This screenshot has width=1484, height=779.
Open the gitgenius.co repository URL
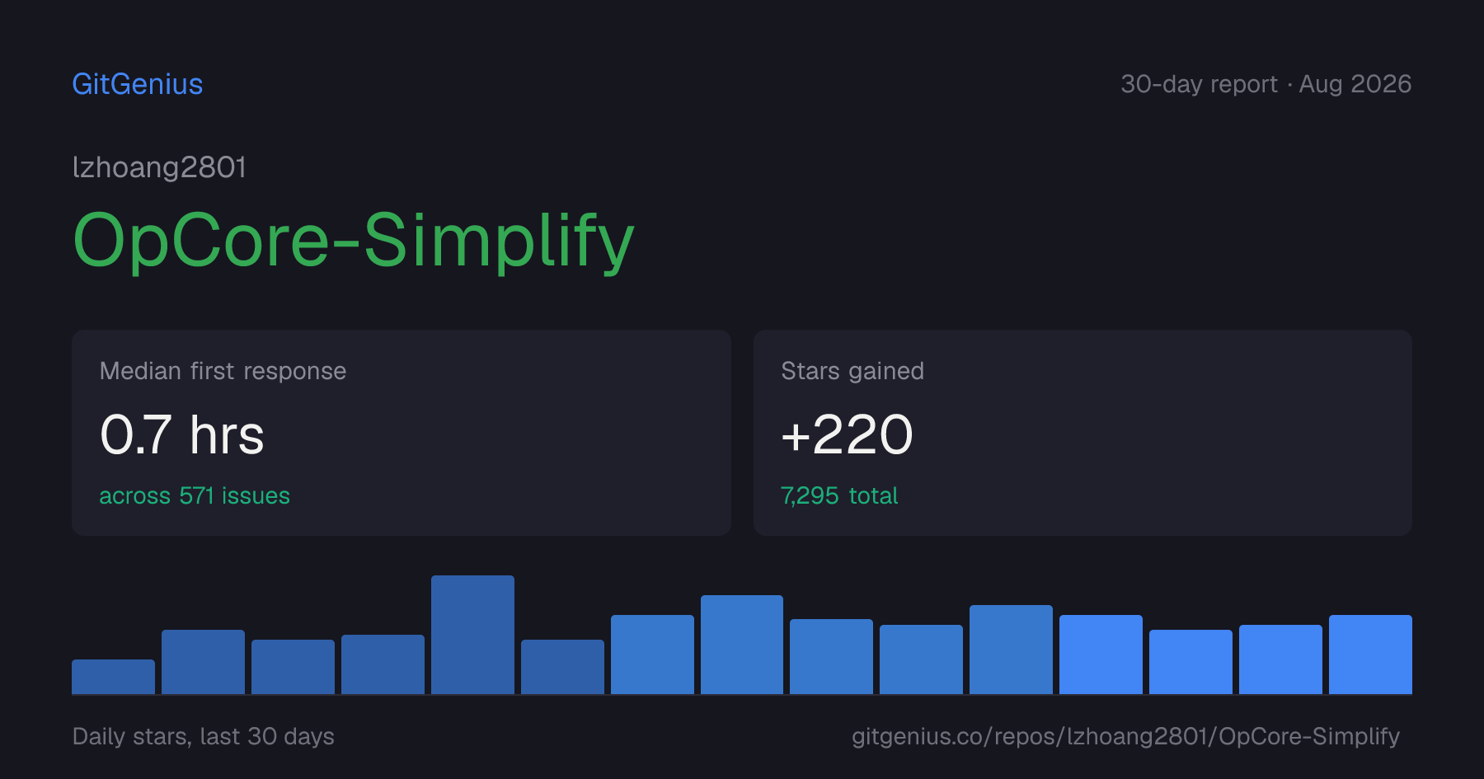[1125, 736]
